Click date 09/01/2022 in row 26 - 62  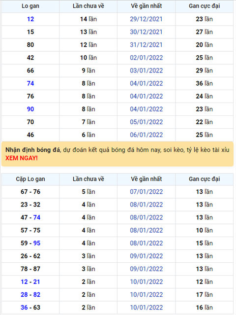[x=146, y=256]
